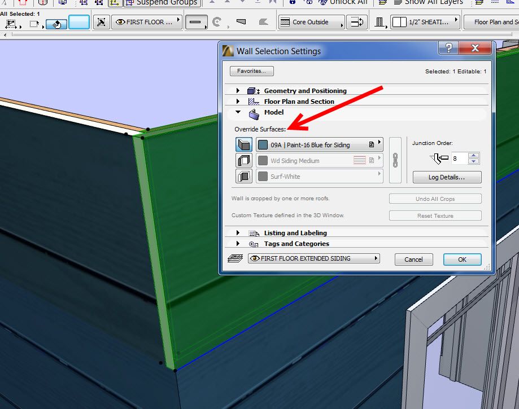Viewport: 519px width, 409px height.
Task: Collapse the Model panel
Action: 238,112
